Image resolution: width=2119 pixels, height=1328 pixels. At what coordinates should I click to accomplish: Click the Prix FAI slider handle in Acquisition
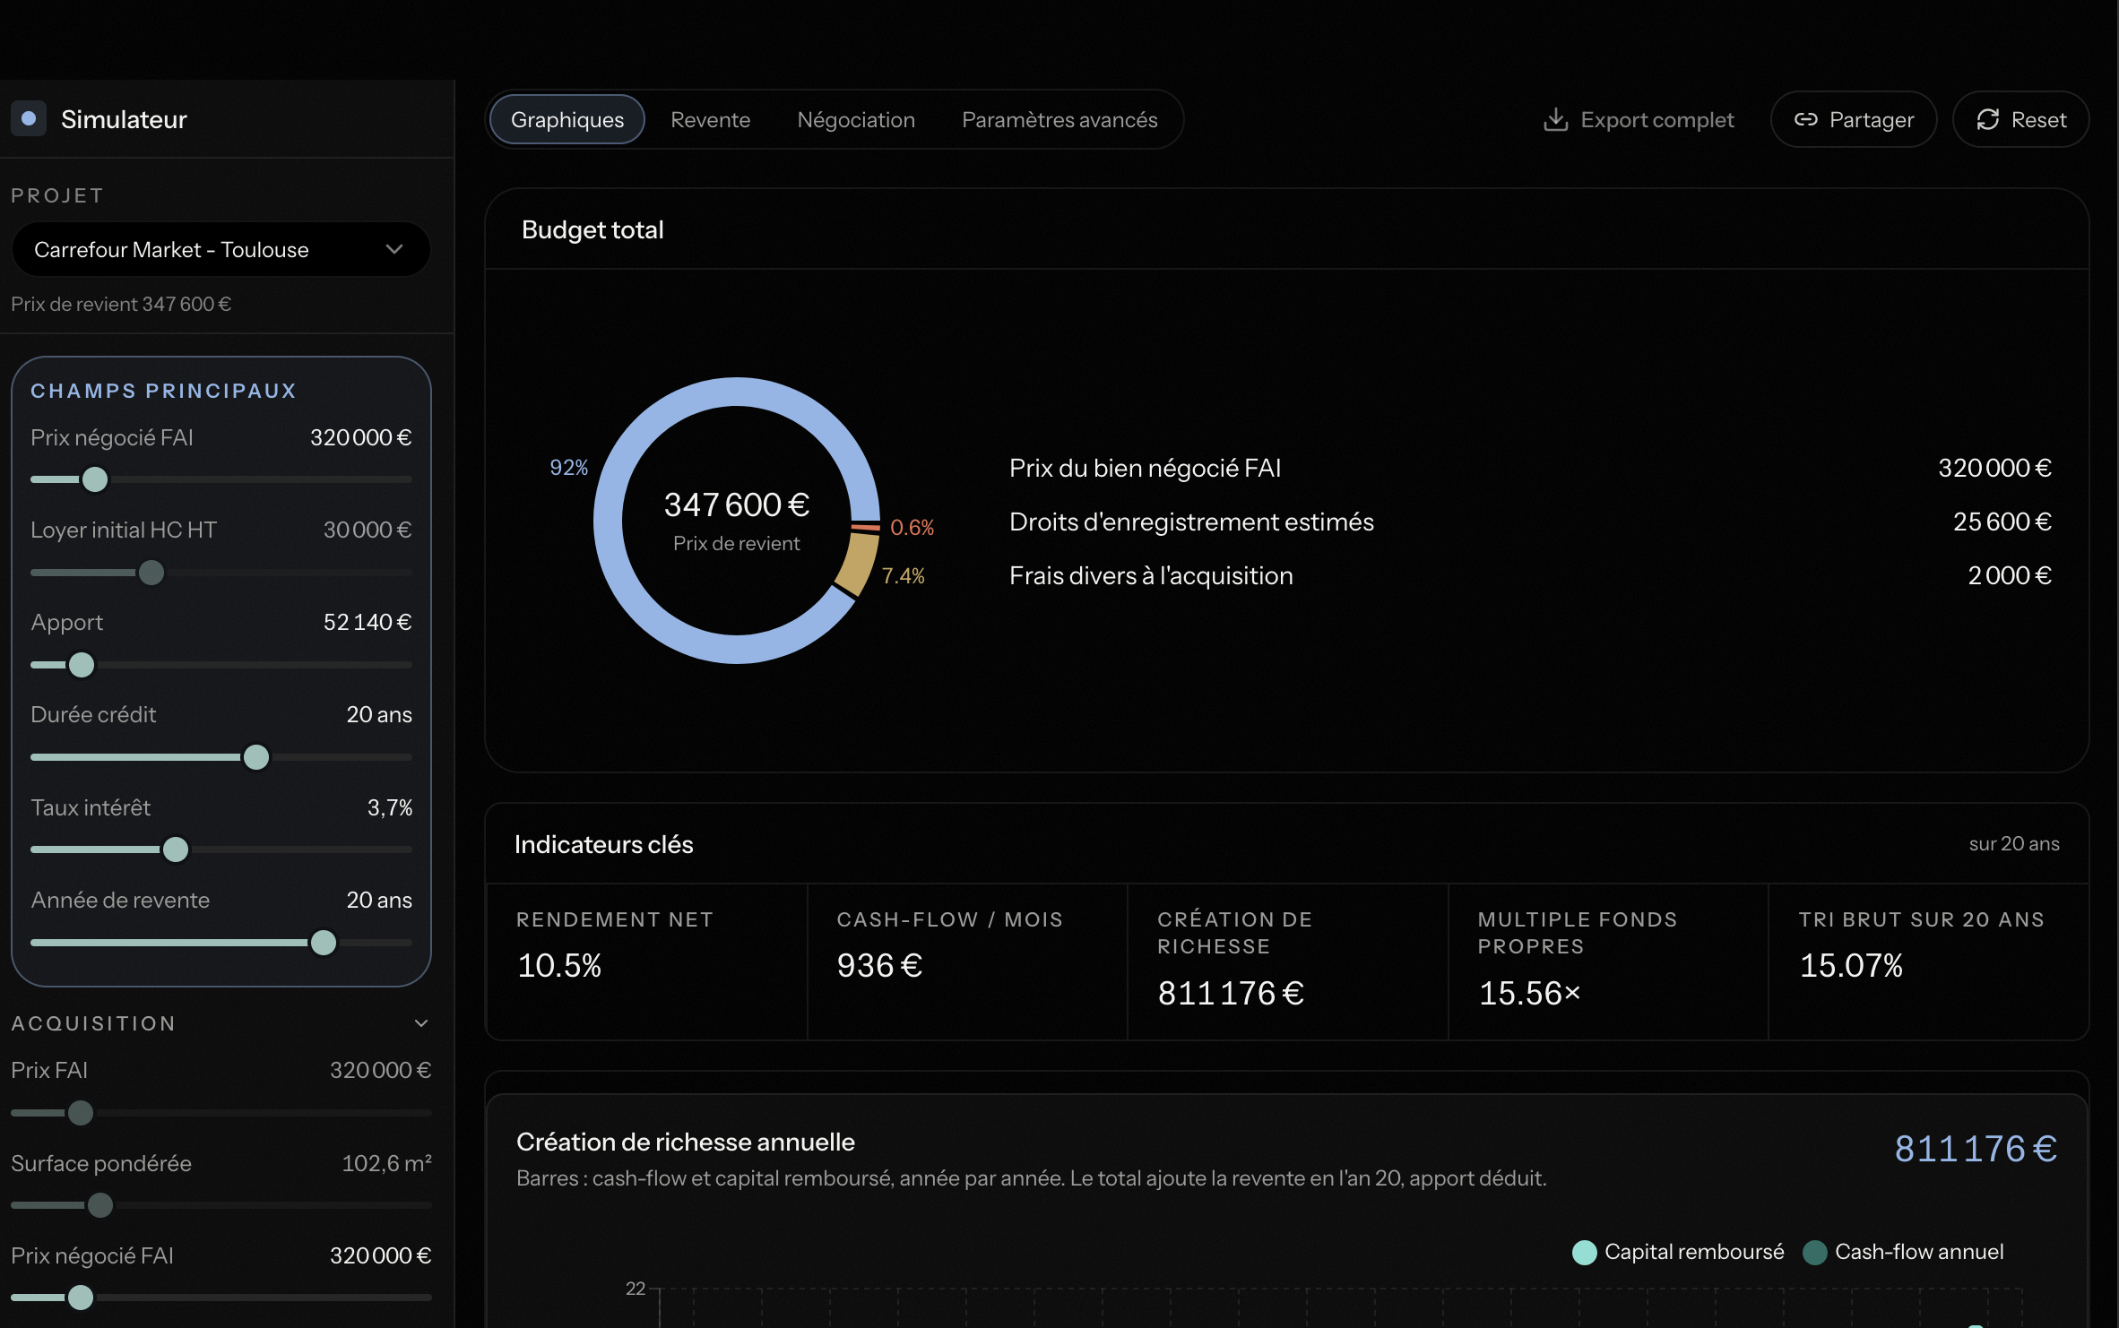81,1113
